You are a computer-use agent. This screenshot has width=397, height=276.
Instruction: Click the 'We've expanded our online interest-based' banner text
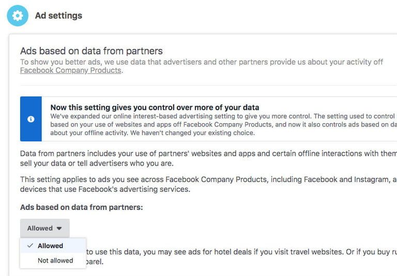click(217, 116)
